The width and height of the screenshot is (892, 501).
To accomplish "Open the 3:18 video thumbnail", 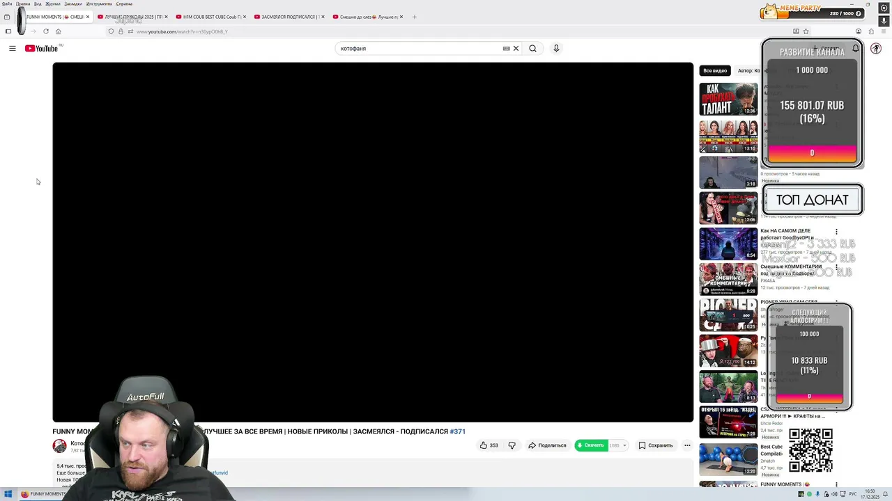I will pos(728,172).
